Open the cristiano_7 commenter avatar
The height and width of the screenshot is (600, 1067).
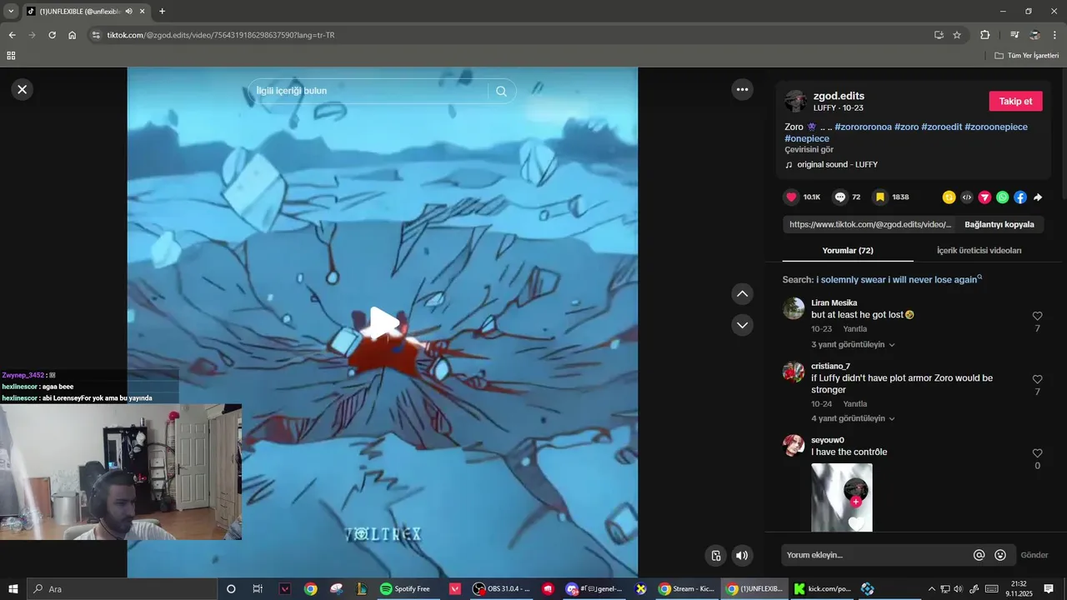point(794,372)
